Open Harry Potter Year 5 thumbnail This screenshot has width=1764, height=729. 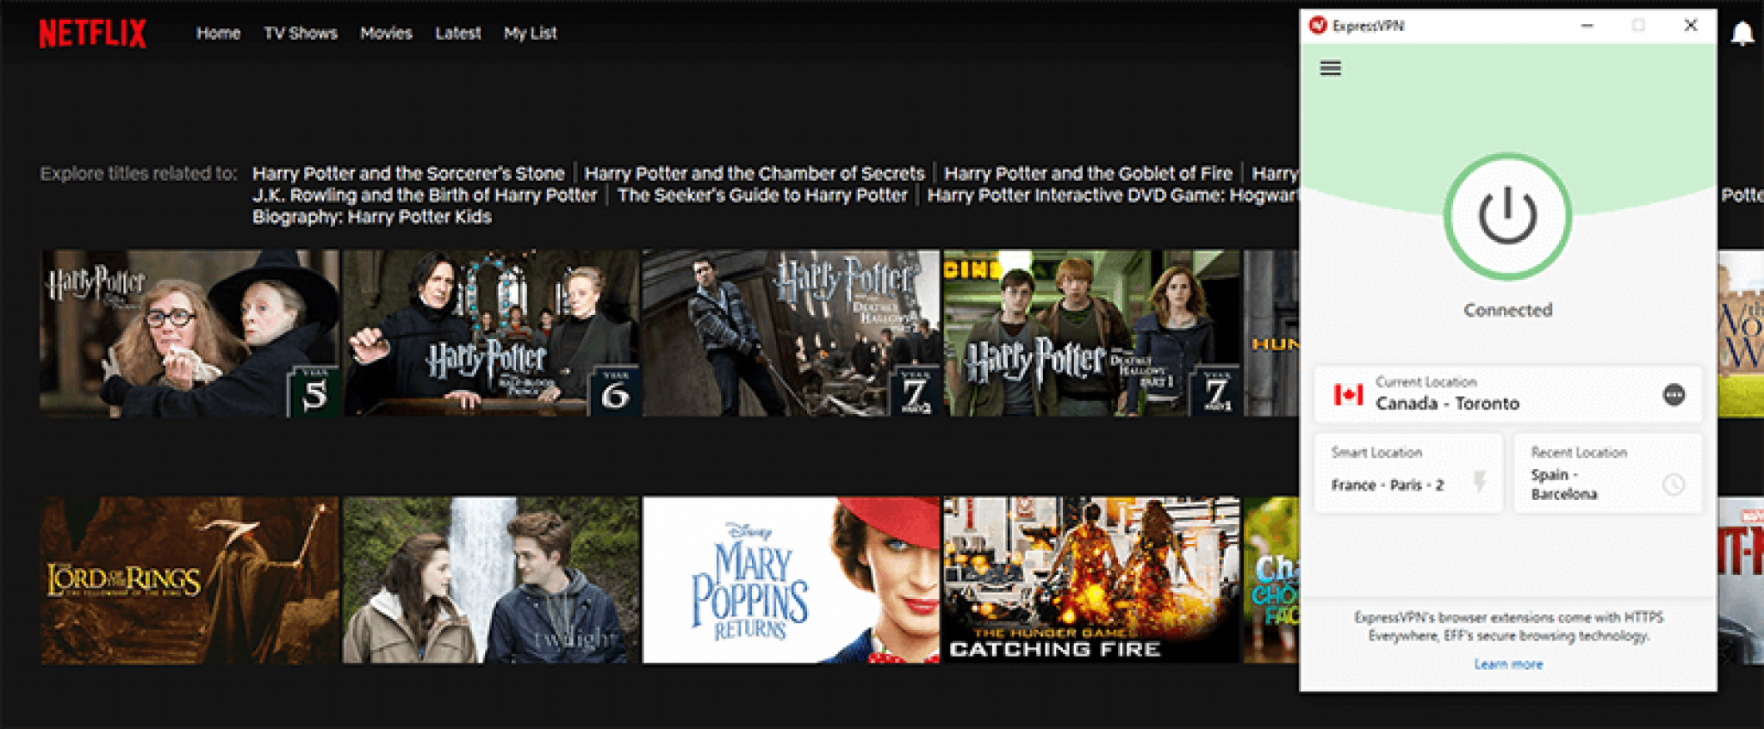coord(189,334)
